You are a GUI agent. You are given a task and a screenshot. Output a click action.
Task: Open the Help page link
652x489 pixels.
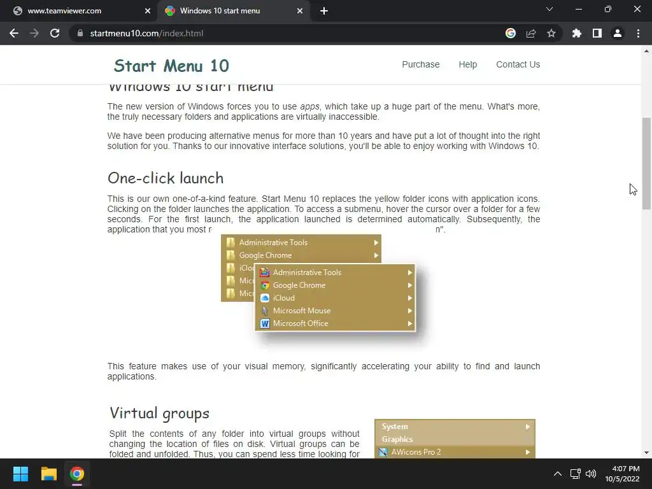(468, 64)
